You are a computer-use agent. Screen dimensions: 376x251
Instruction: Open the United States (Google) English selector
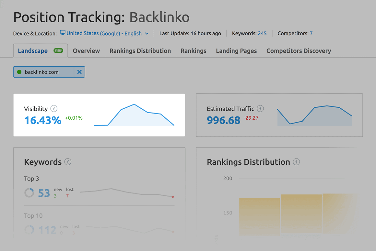(x=104, y=33)
